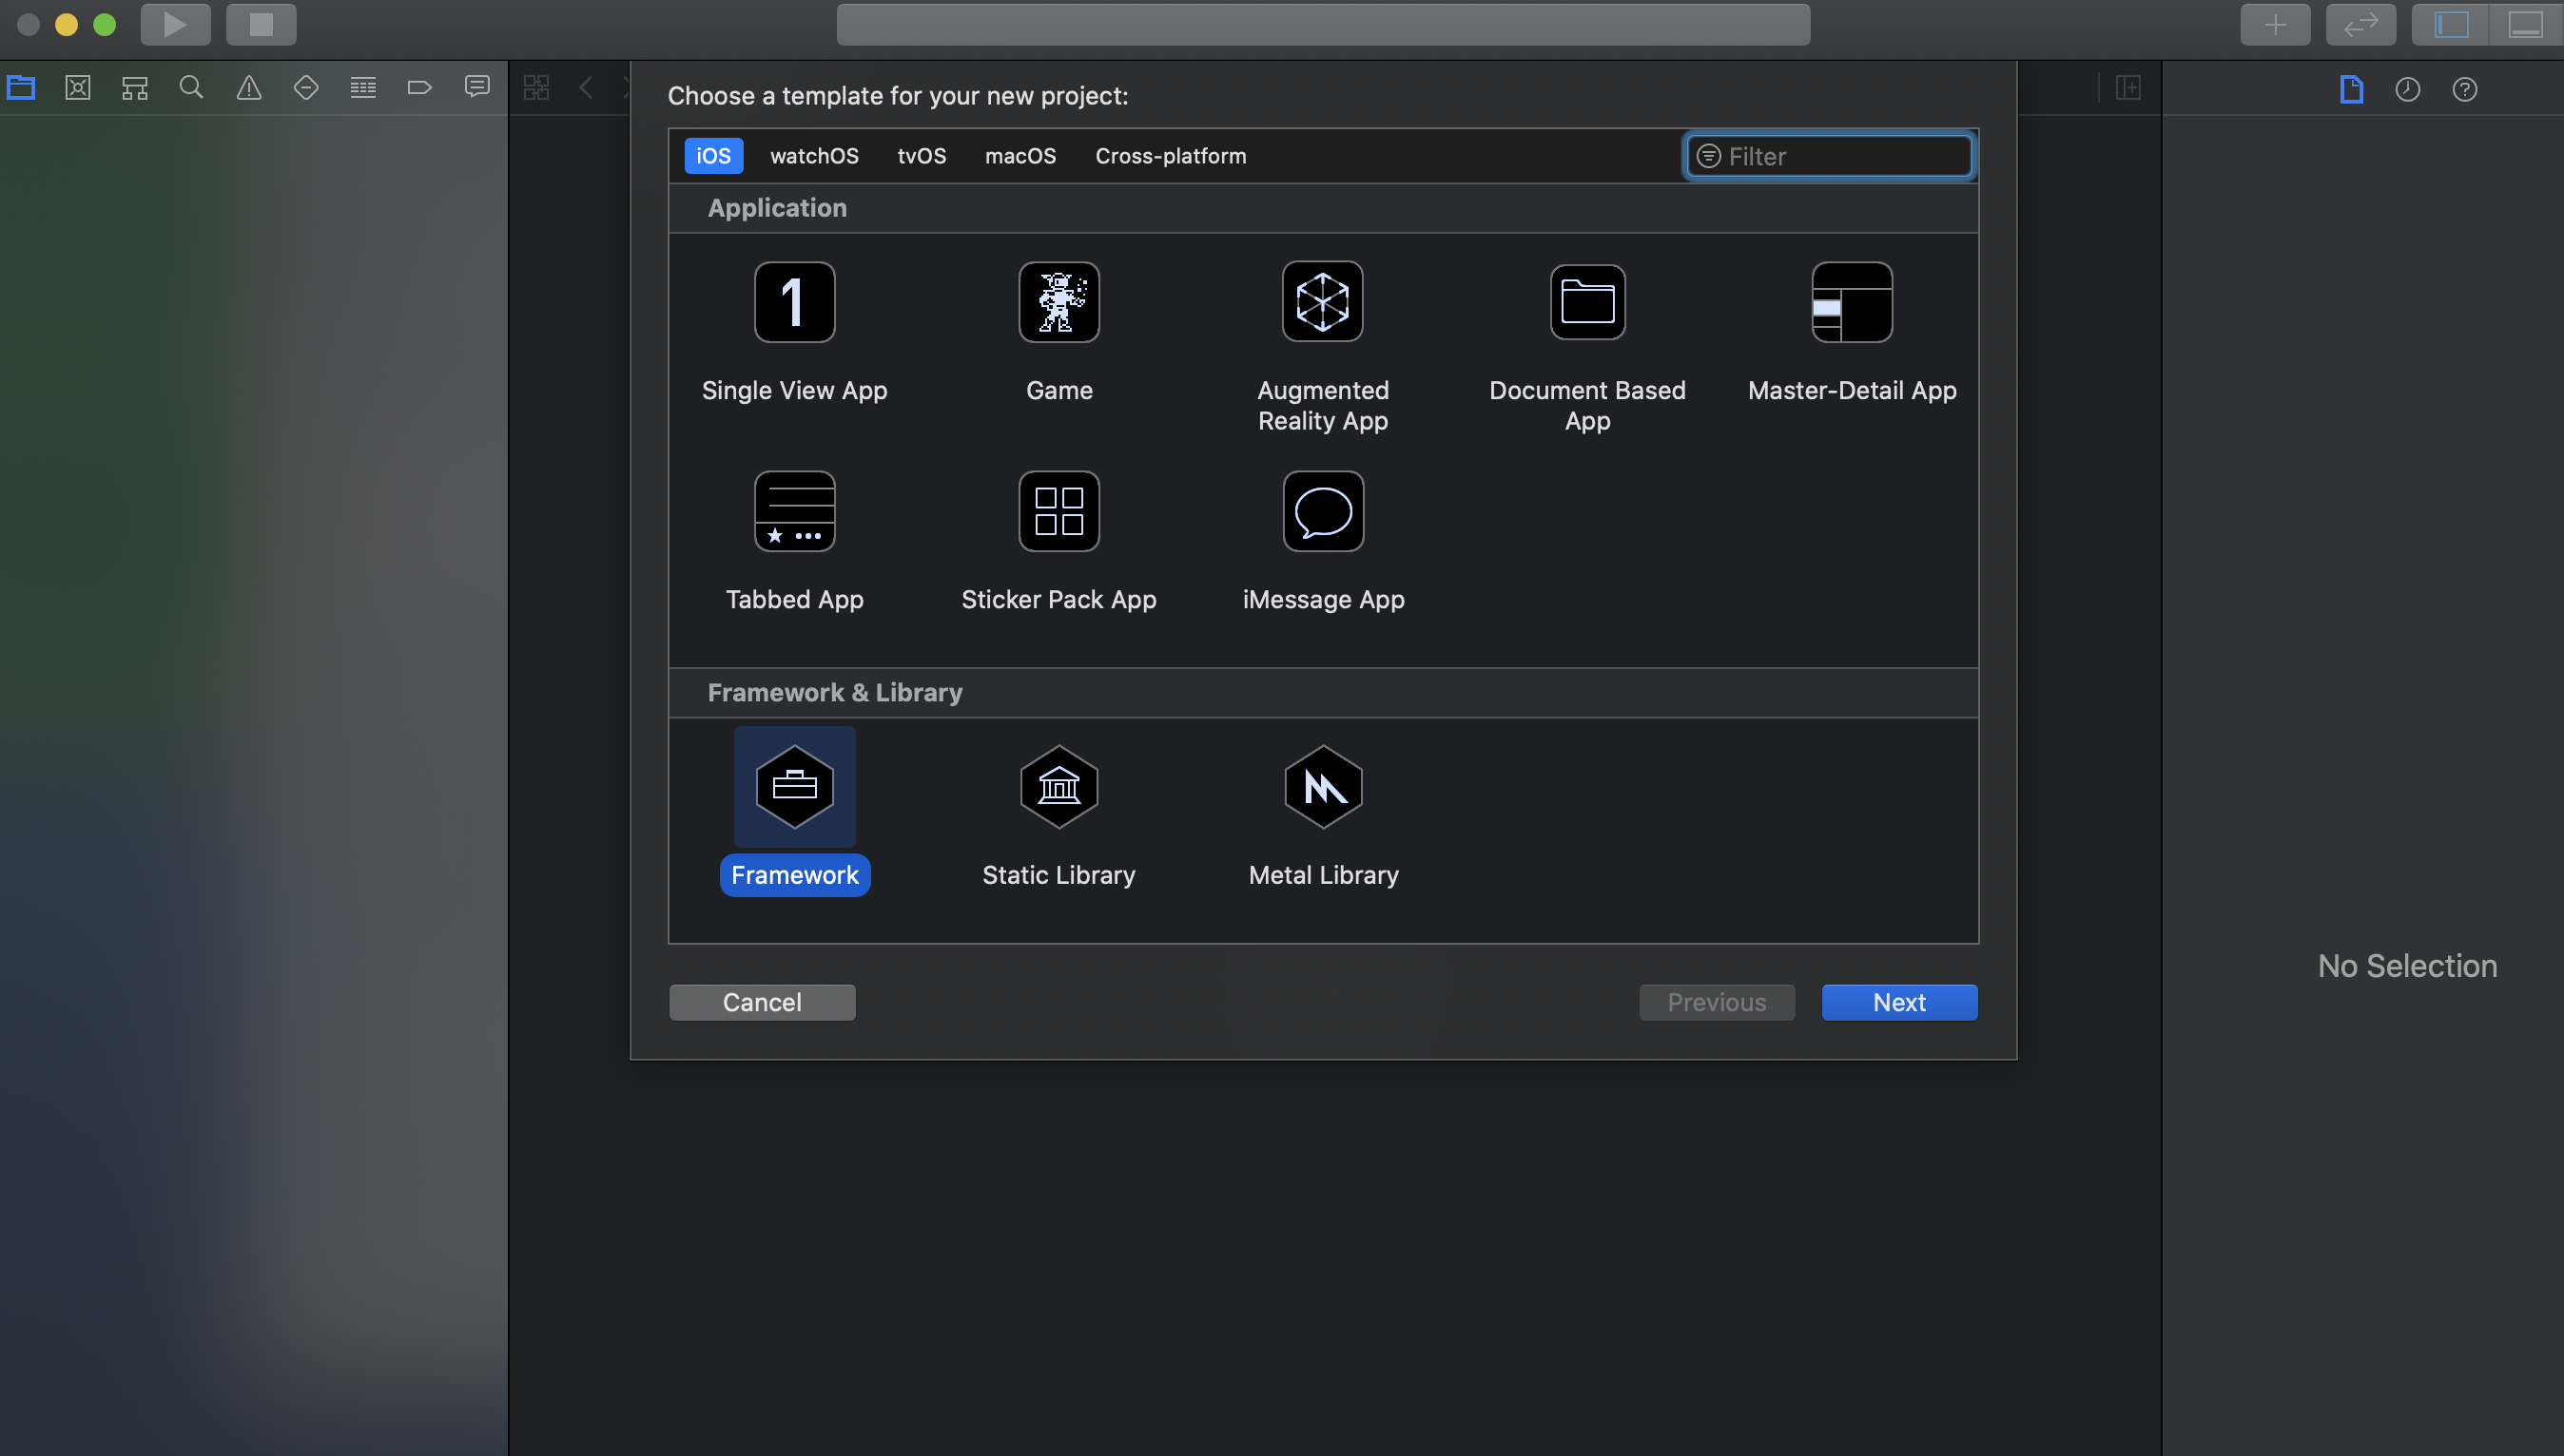Show the Quick Help inspector
This screenshot has height=1456, width=2564.
point(2464,89)
